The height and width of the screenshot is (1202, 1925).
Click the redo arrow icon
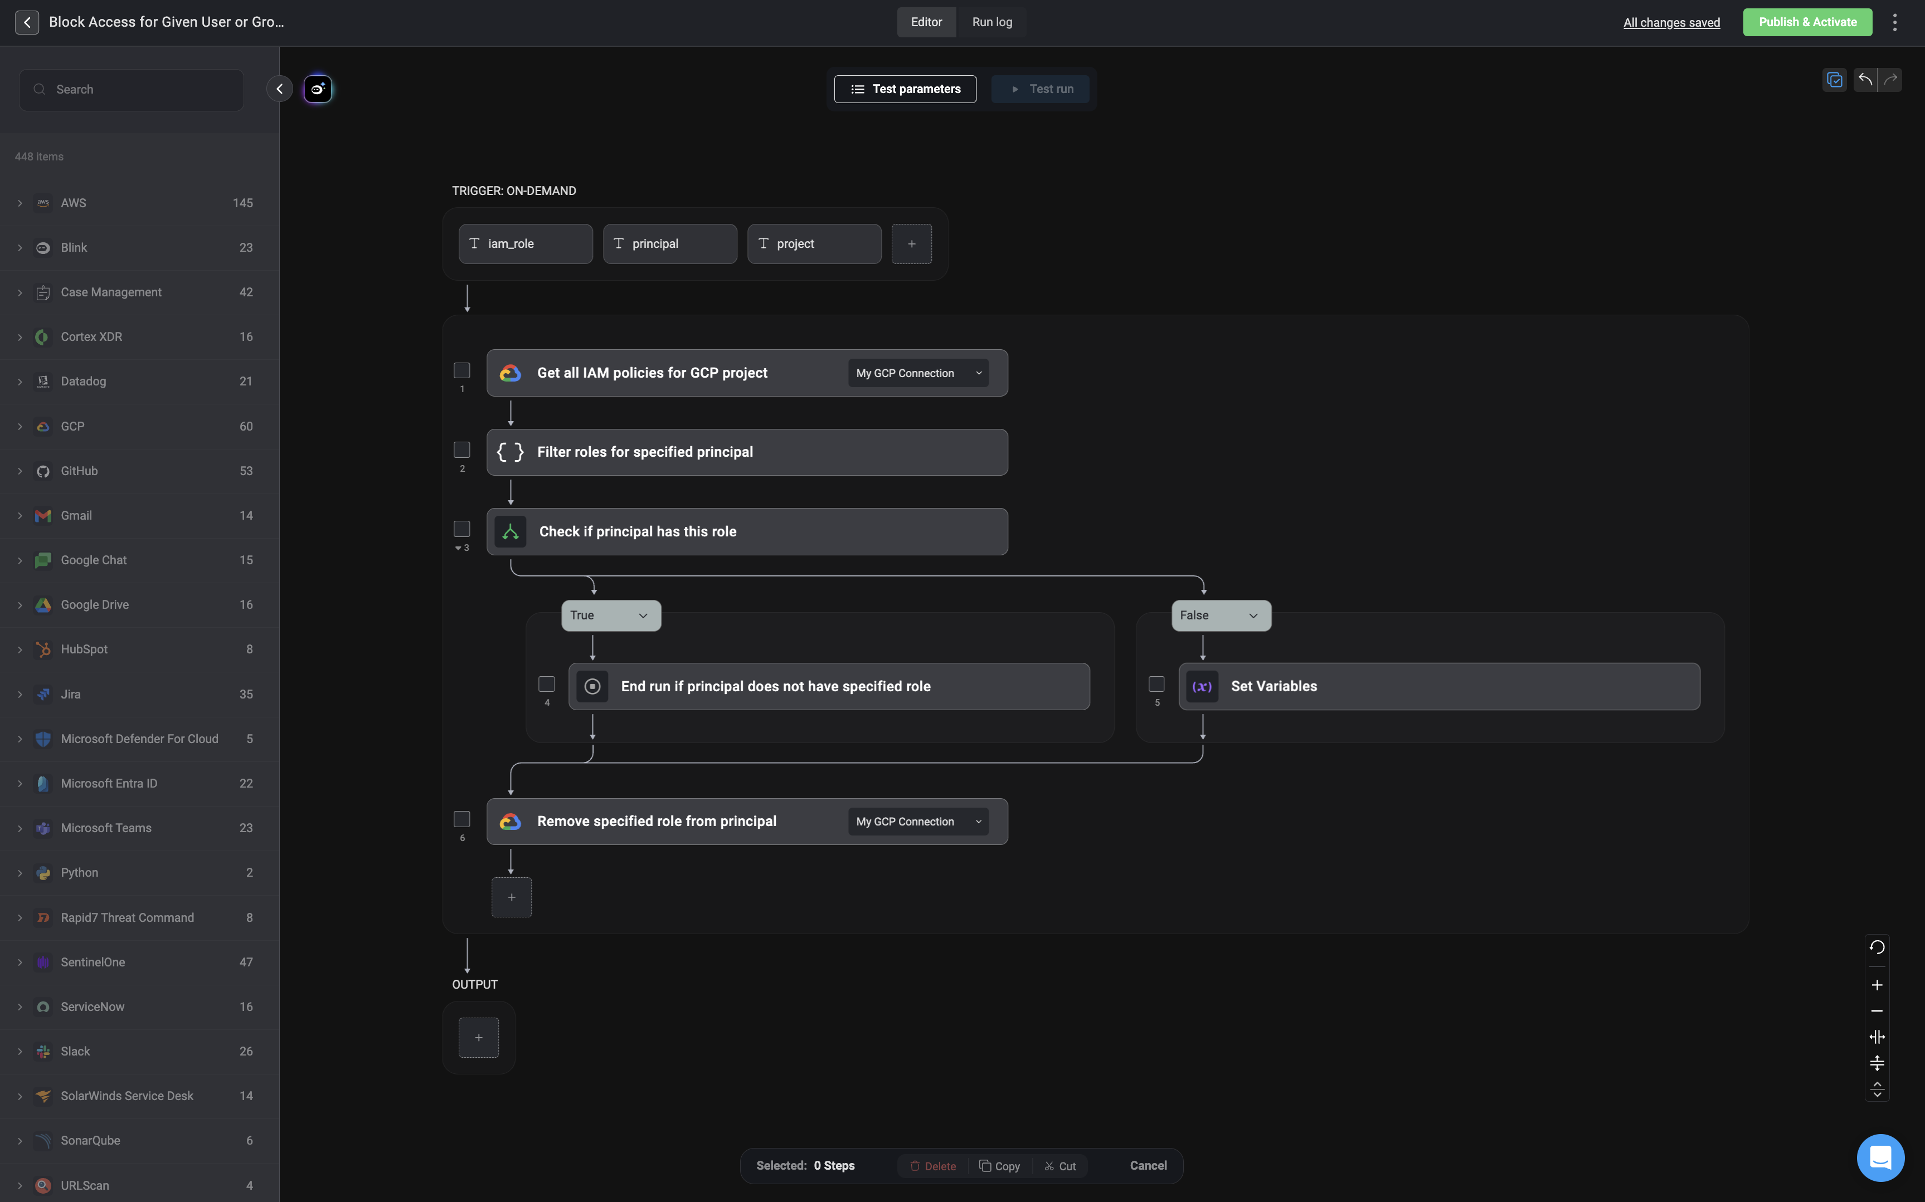click(x=1891, y=80)
